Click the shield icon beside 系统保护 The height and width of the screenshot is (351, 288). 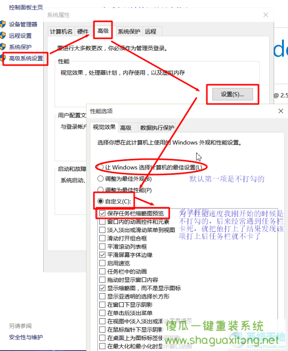tap(2, 47)
